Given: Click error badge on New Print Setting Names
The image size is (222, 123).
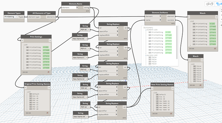Looking at the screenshot, I should (171, 114).
